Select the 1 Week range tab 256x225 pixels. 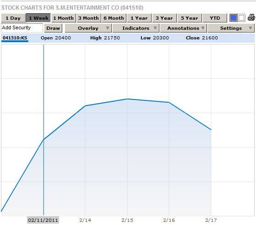point(38,18)
